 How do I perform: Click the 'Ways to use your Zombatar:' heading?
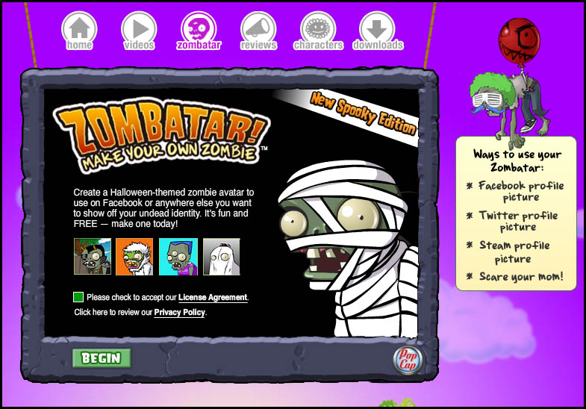point(517,160)
